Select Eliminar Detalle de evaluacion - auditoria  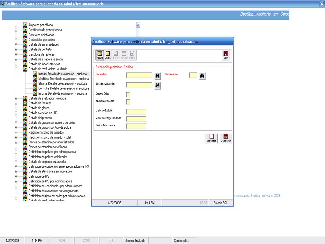tap(63, 84)
